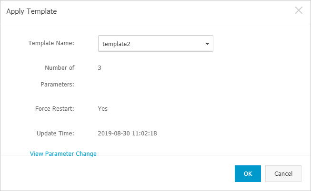The width and height of the screenshot is (311, 191).
Task: Select the Force Restart value Yes
Action: pos(102,109)
